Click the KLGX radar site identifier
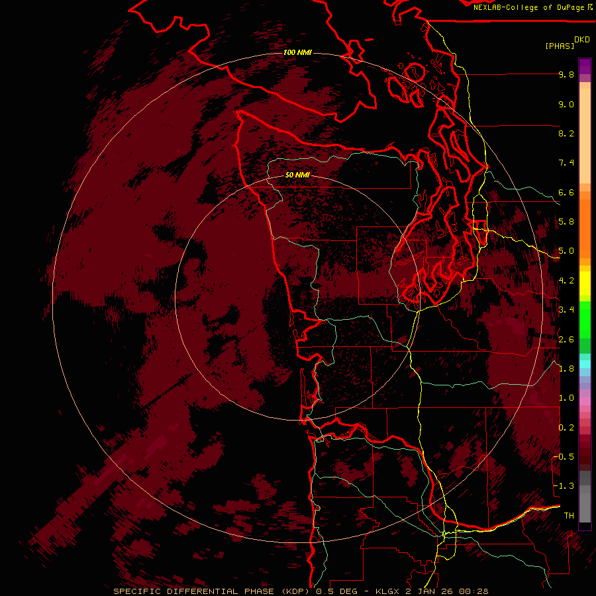Screen dimensions: 596x596 (x=387, y=591)
